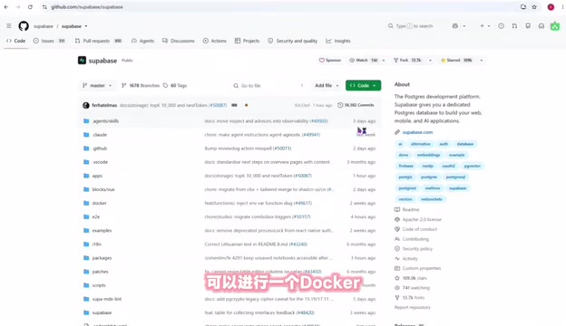Click the Watch button

coord(364,60)
